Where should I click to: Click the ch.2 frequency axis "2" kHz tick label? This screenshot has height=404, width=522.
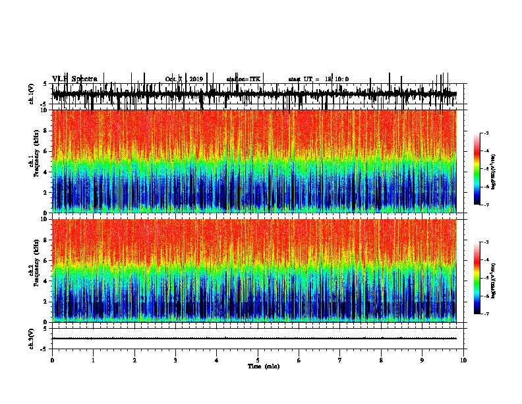click(x=45, y=302)
